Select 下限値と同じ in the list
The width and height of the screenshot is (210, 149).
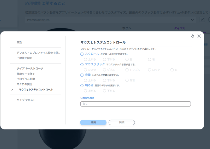coord(24,58)
